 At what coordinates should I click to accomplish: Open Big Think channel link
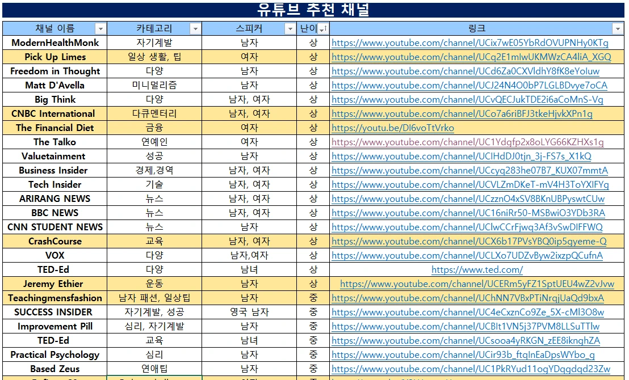coord(467,99)
